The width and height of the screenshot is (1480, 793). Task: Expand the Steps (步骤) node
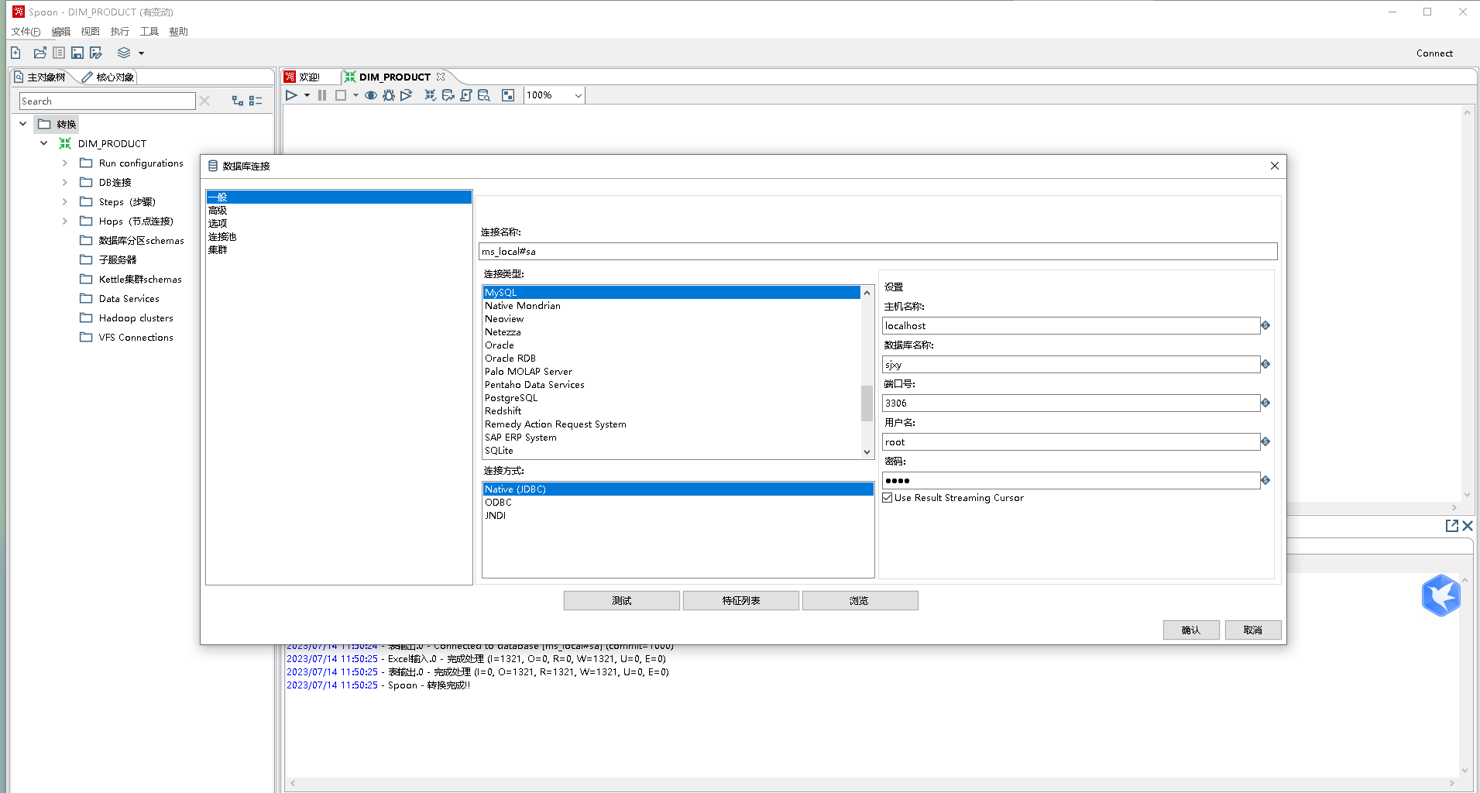(65, 201)
